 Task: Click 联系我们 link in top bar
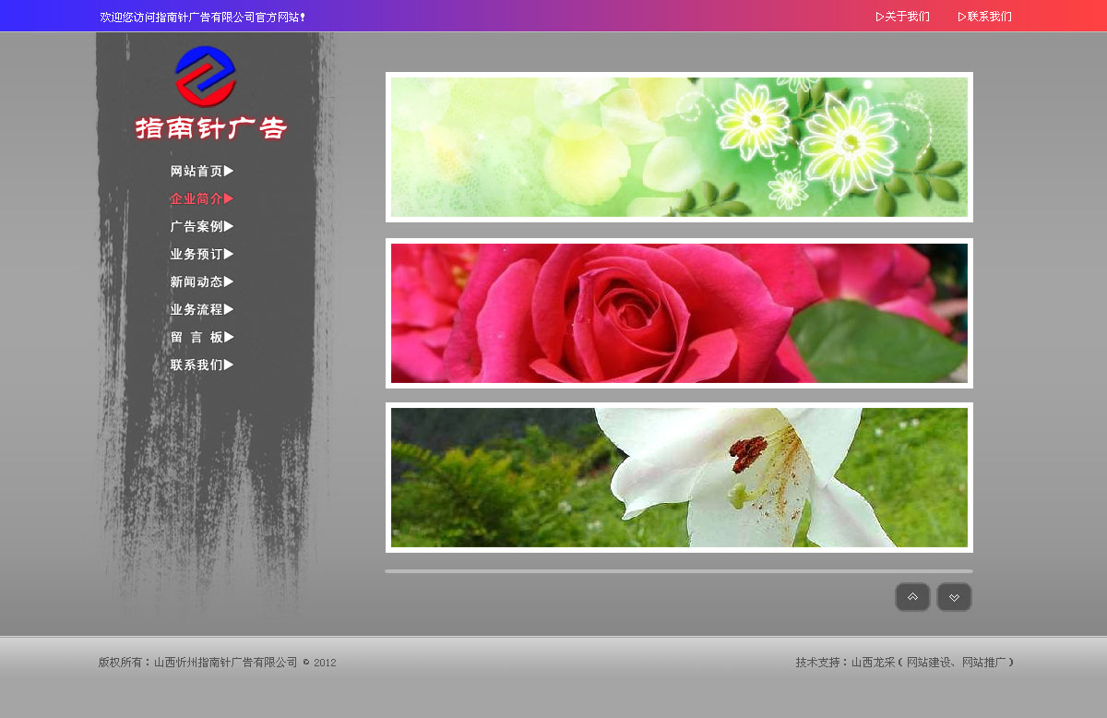point(985,17)
